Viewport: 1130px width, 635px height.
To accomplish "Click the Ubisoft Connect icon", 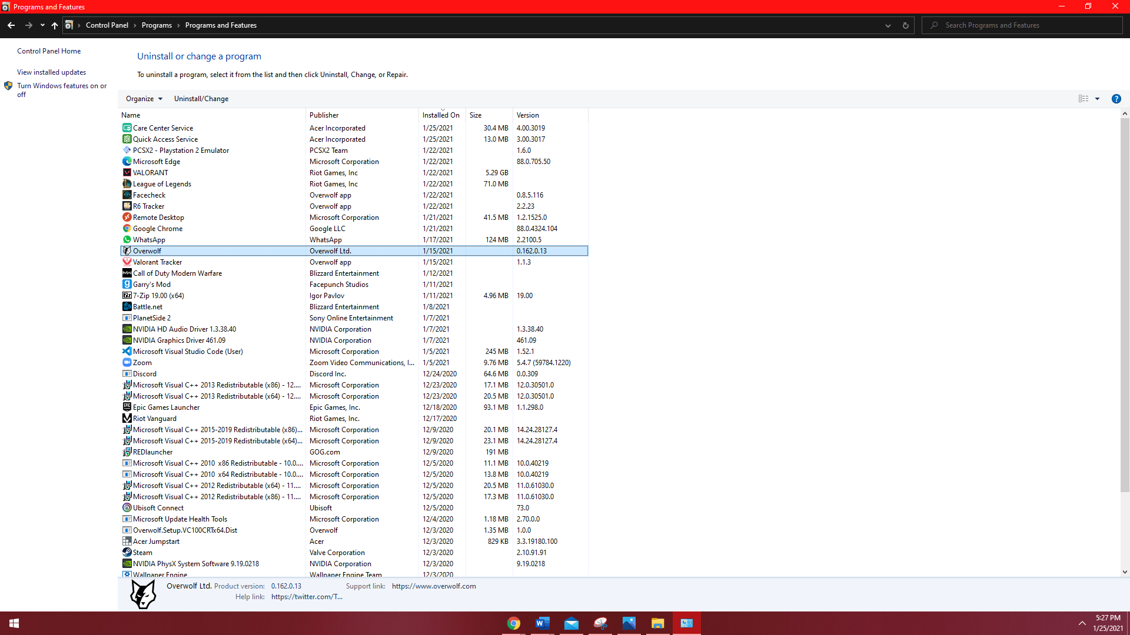I will pos(127,507).
